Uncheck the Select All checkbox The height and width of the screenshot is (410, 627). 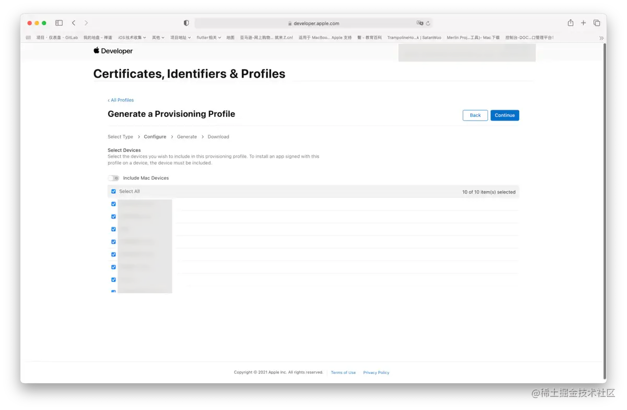tap(113, 191)
